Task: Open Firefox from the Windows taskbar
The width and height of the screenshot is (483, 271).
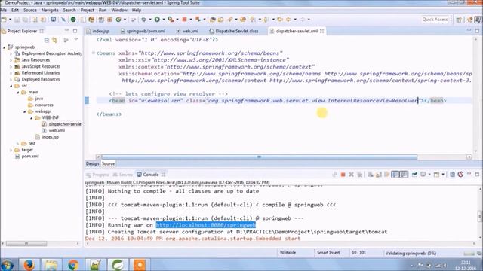Action: [x=29, y=265]
